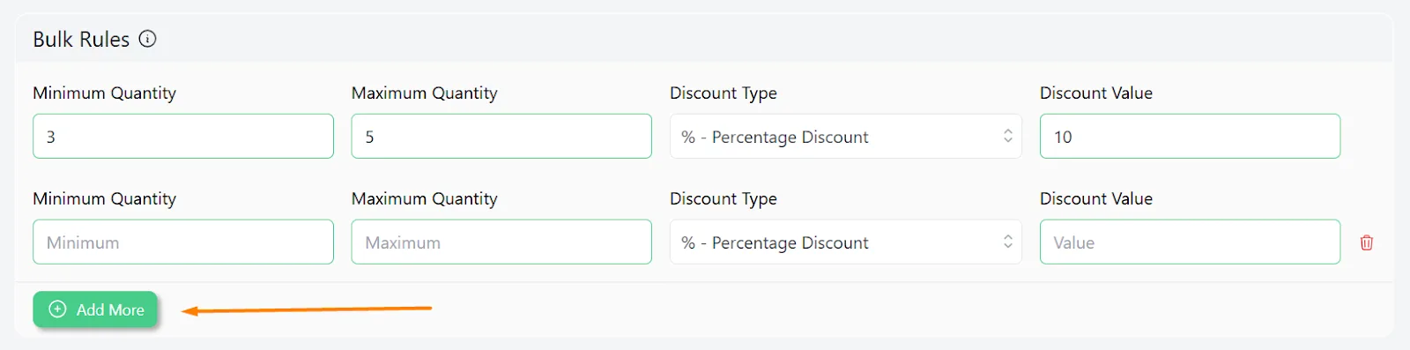Viewport: 1410px width, 350px height.
Task: Click second row's Discount Type label
Action: [x=724, y=199]
